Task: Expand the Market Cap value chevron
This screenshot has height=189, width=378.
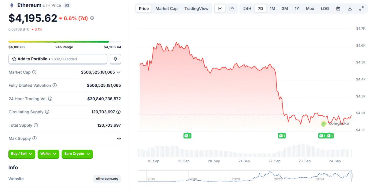Action: (118, 72)
